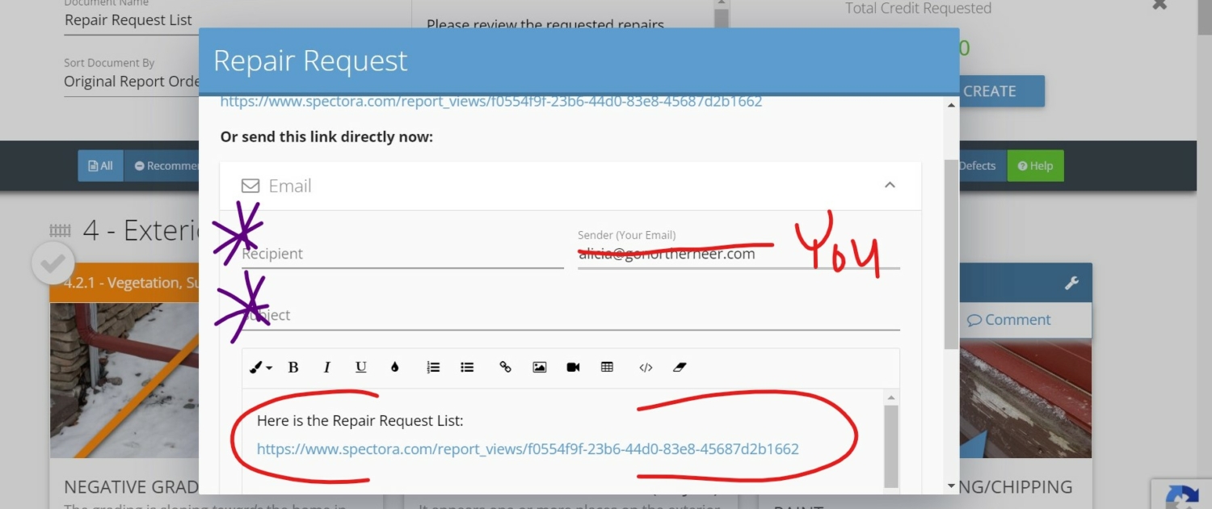1212x509 pixels.
Task: Toggle underline formatting button
Action: [361, 368]
